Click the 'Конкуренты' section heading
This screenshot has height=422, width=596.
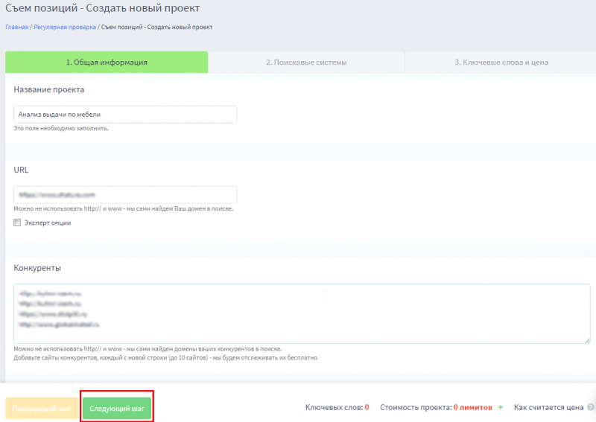(37, 268)
